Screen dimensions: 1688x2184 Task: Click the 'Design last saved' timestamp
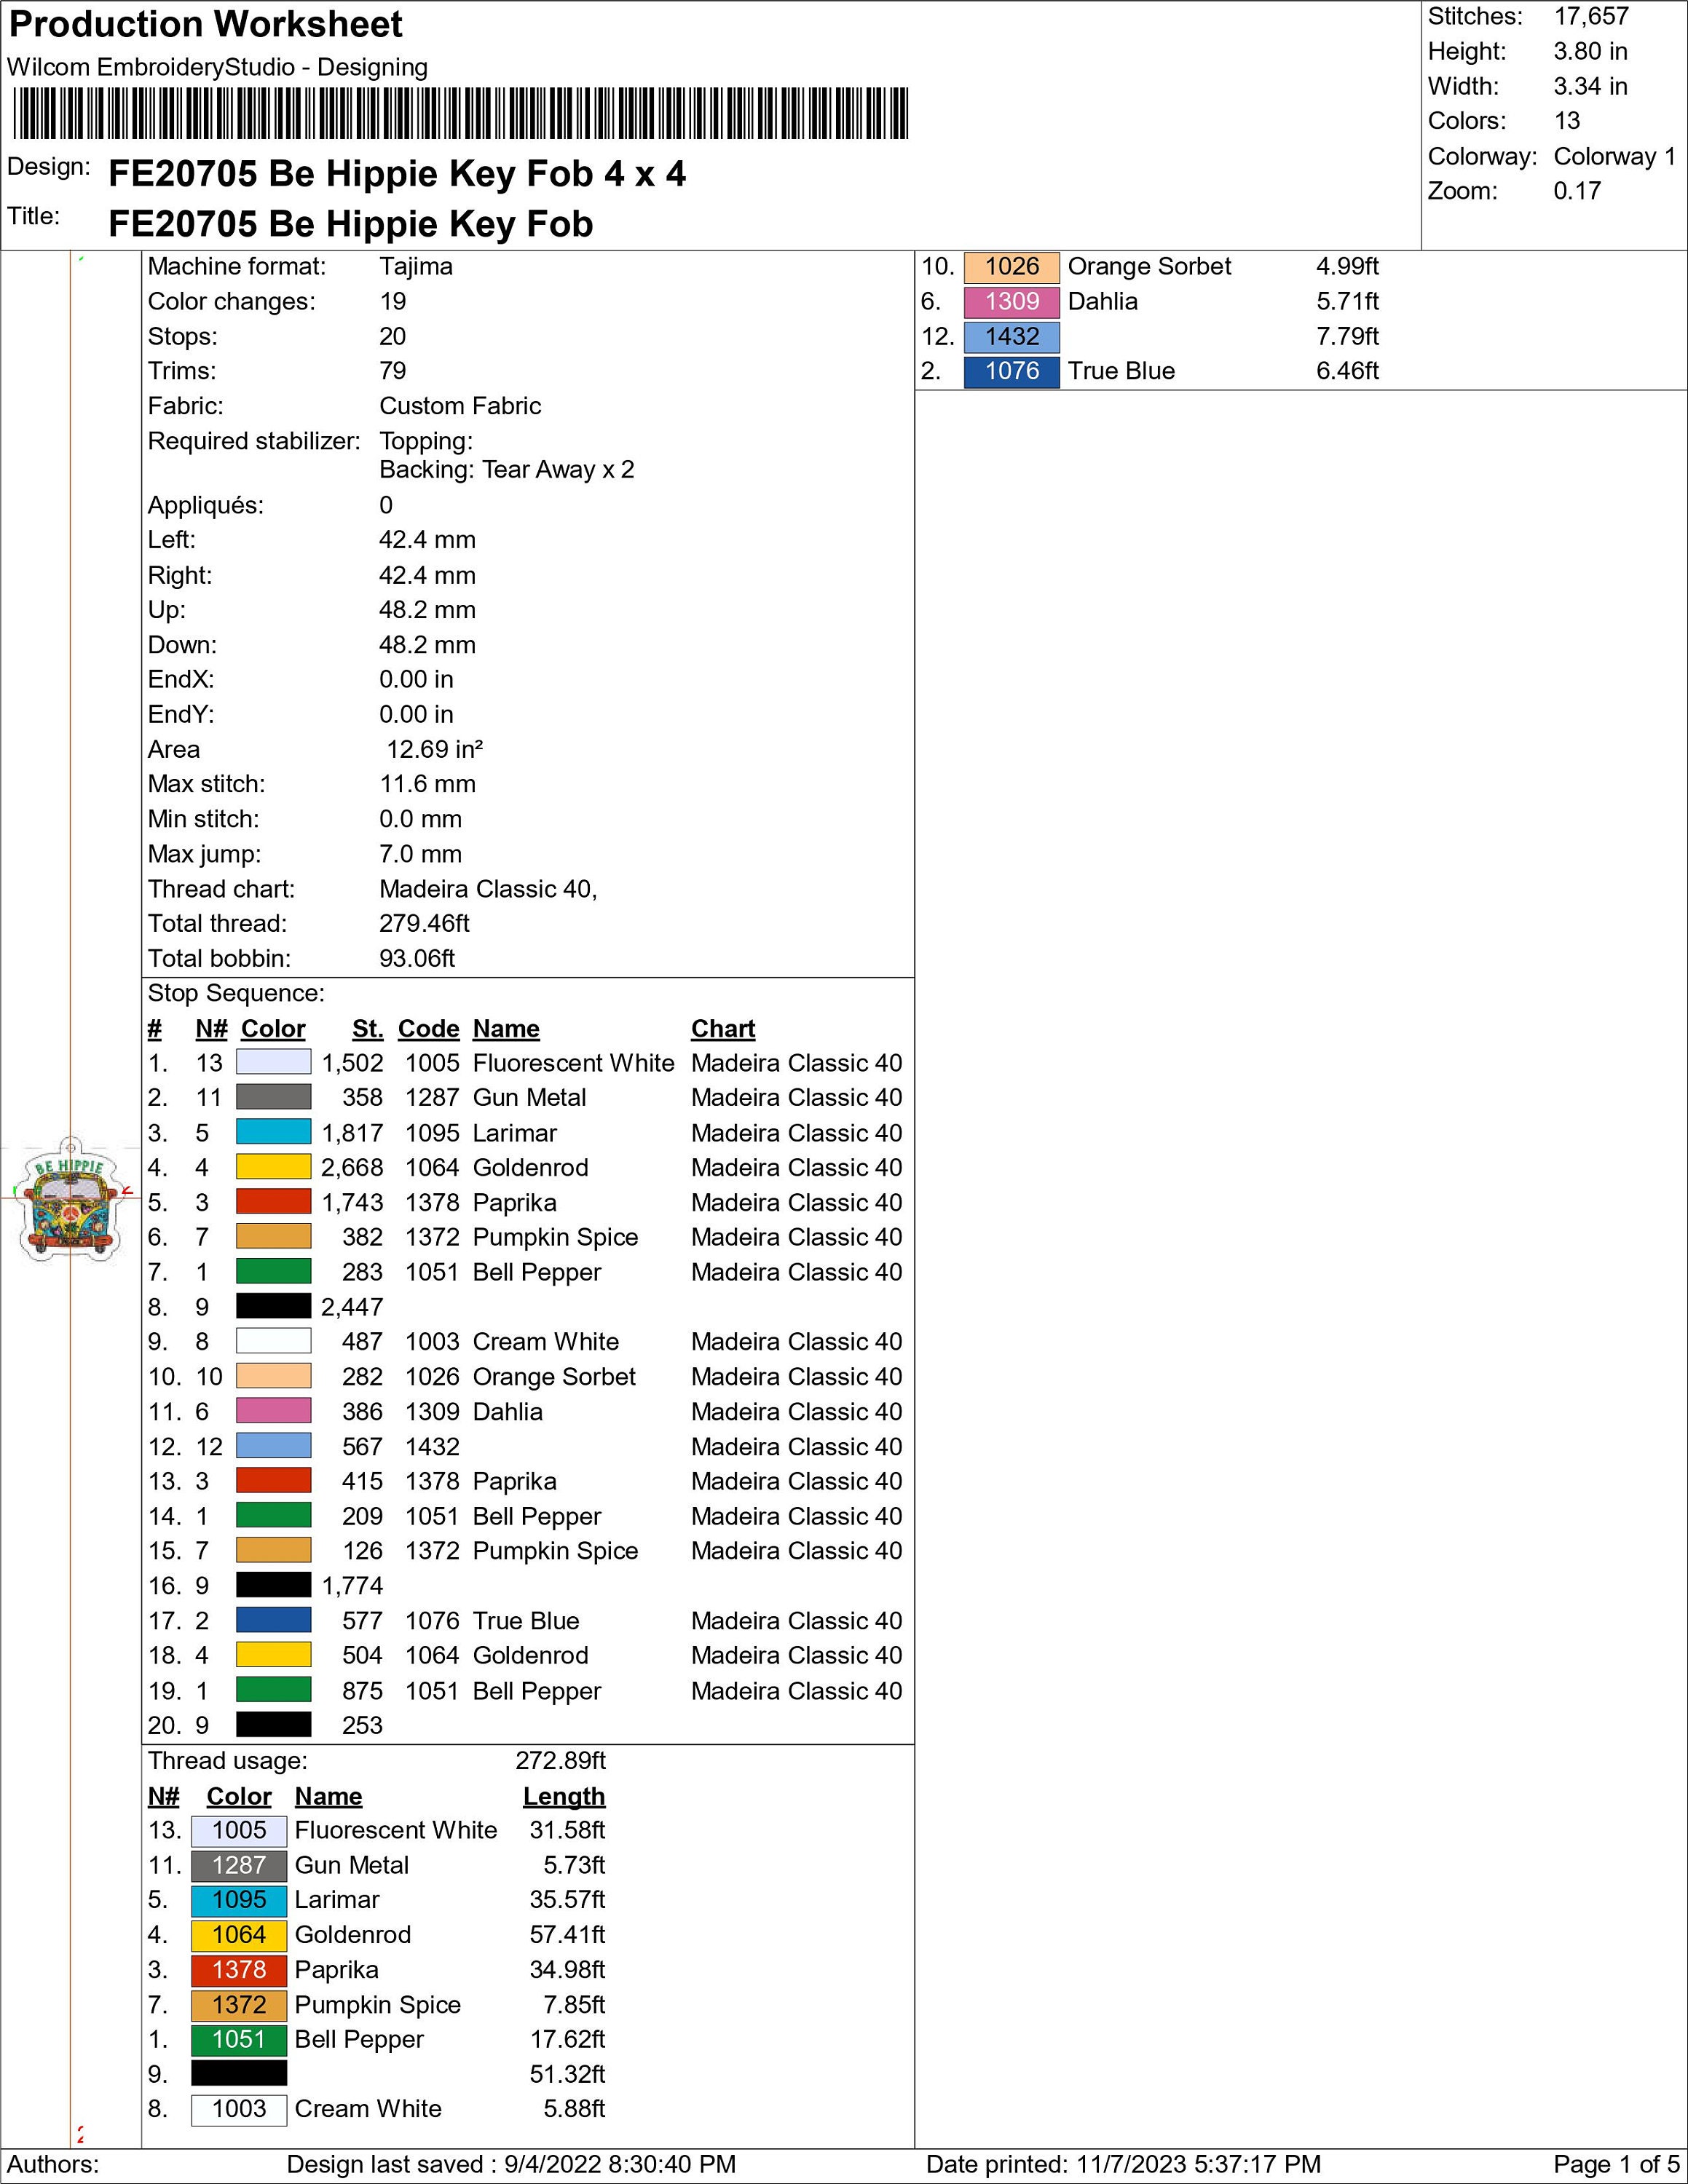[511, 2164]
